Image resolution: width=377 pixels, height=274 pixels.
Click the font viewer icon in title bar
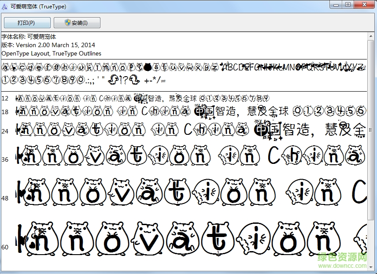coord(6,6)
